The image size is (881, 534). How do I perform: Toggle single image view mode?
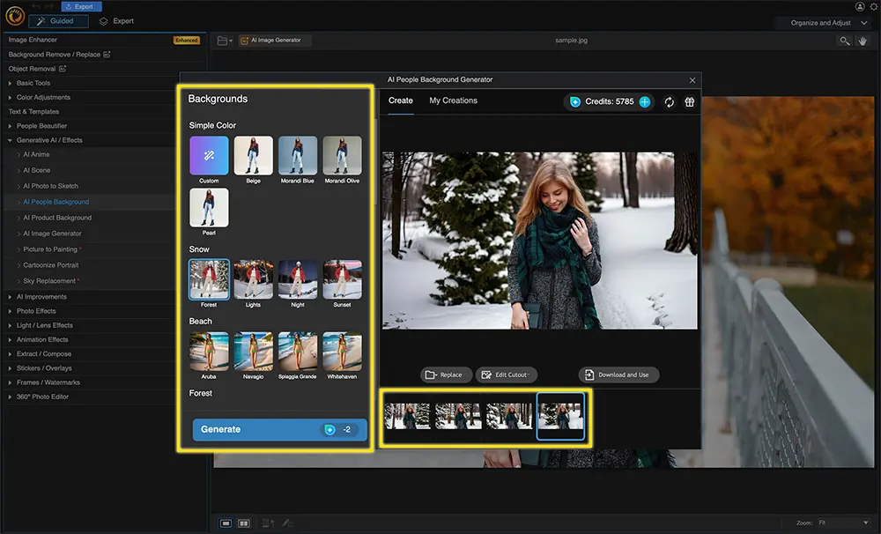(x=225, y=522)
